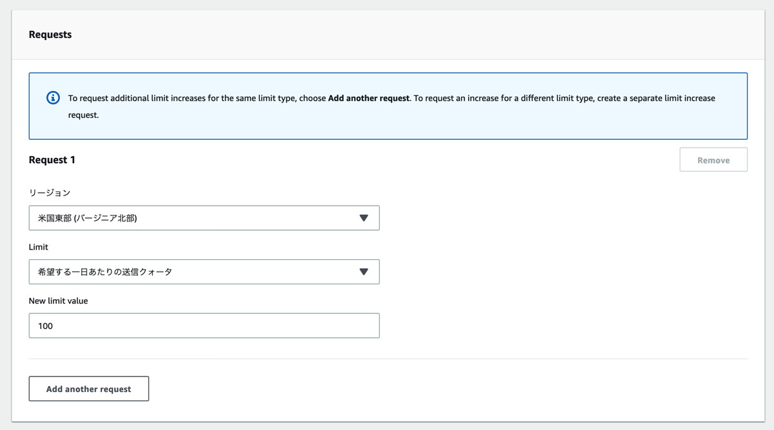Viewport: 774px width, 430px height.
Task: Click the Requests section header
Action: (x=49, y=34)
